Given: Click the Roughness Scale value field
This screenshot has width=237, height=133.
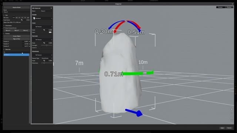Looking at the screenshot, I should point(49,61).
